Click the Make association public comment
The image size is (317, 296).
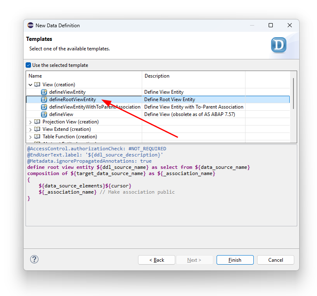[137, 192]
